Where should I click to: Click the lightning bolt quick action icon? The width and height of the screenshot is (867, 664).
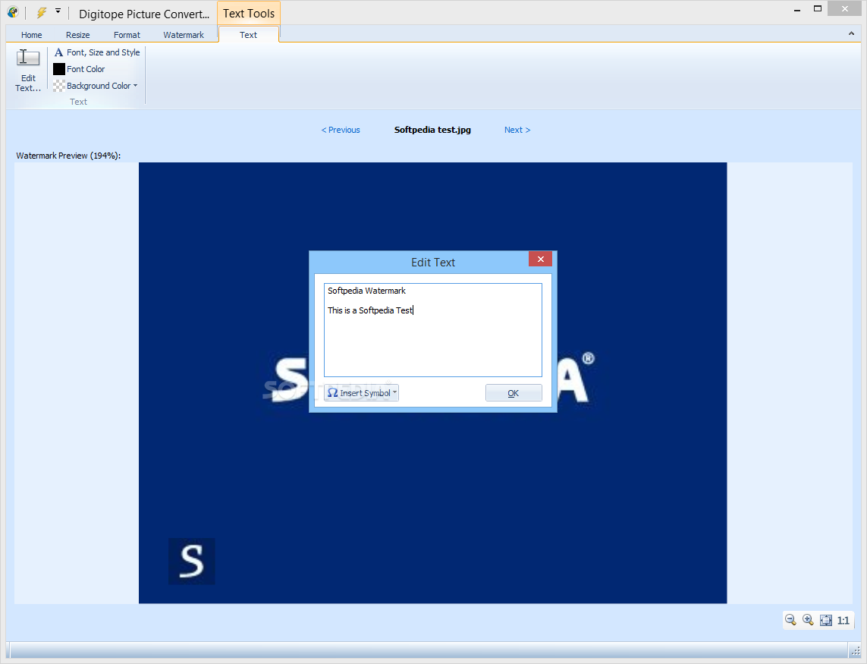coord(42,12)
